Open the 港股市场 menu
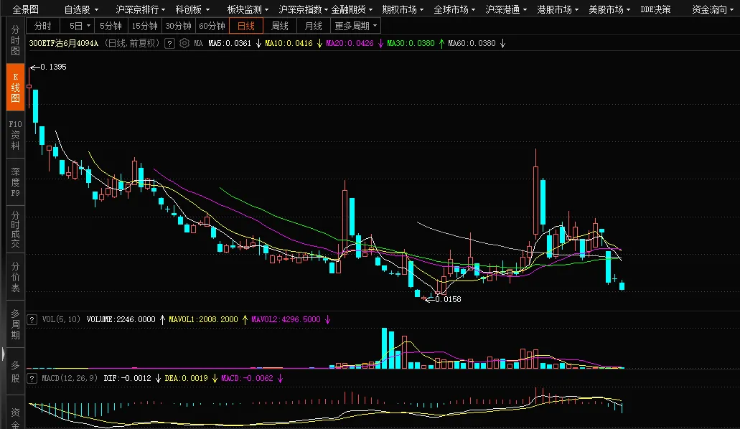 pyautogui.click(x=558, y=9)
